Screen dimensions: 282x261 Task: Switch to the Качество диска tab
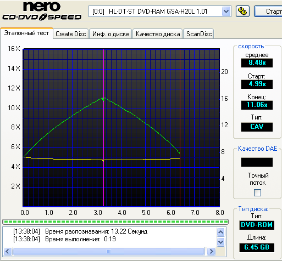158,34
